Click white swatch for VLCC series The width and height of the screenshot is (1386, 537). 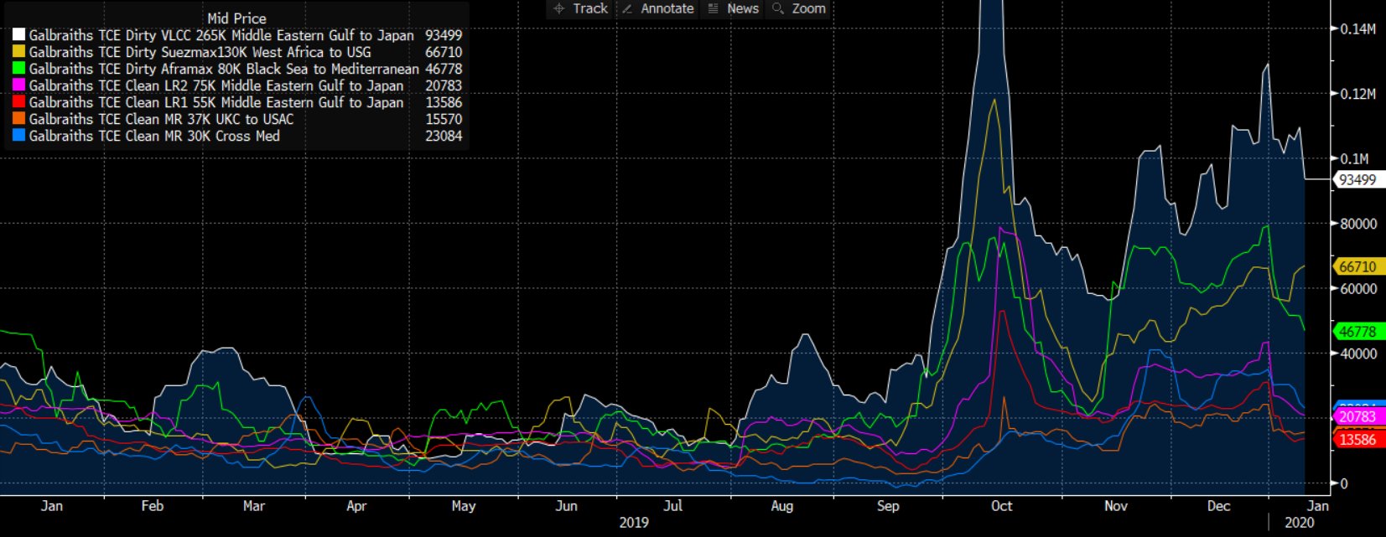tap(18, 35)
